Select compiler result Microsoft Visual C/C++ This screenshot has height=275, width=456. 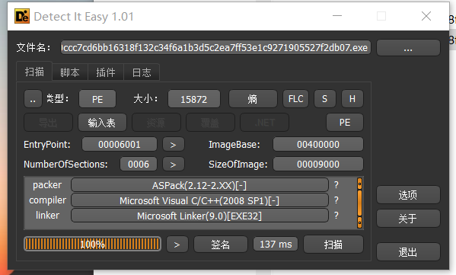[199, 200]
